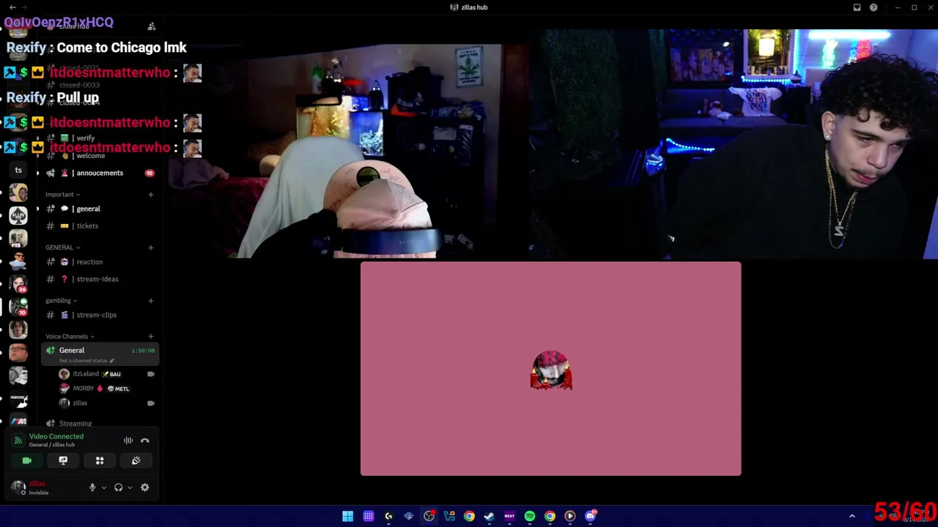The width and height of the screenshot is (938, 527).
Task: Create channel in GENERAL category
Action: 151,247
